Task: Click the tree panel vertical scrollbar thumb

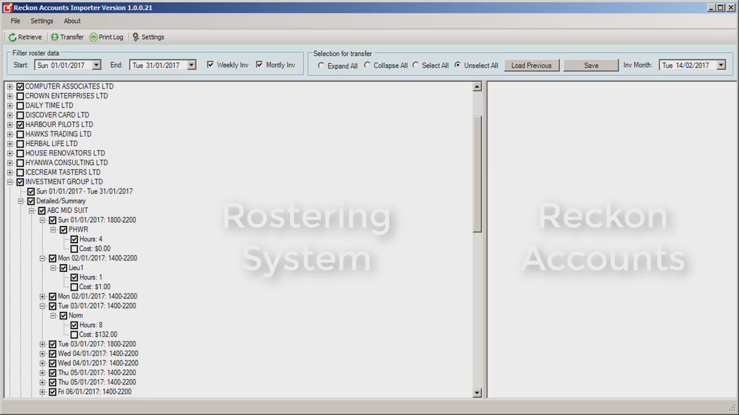Action: (x=477, y=174)
